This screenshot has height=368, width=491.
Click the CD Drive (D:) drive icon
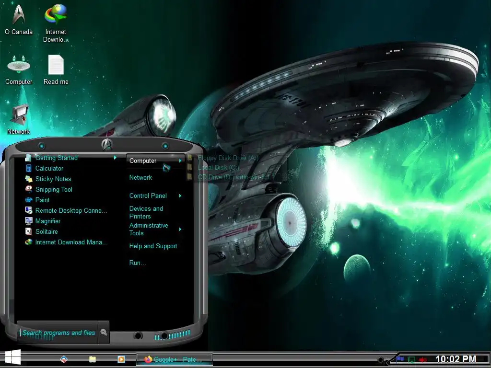(x=190, y=177)
